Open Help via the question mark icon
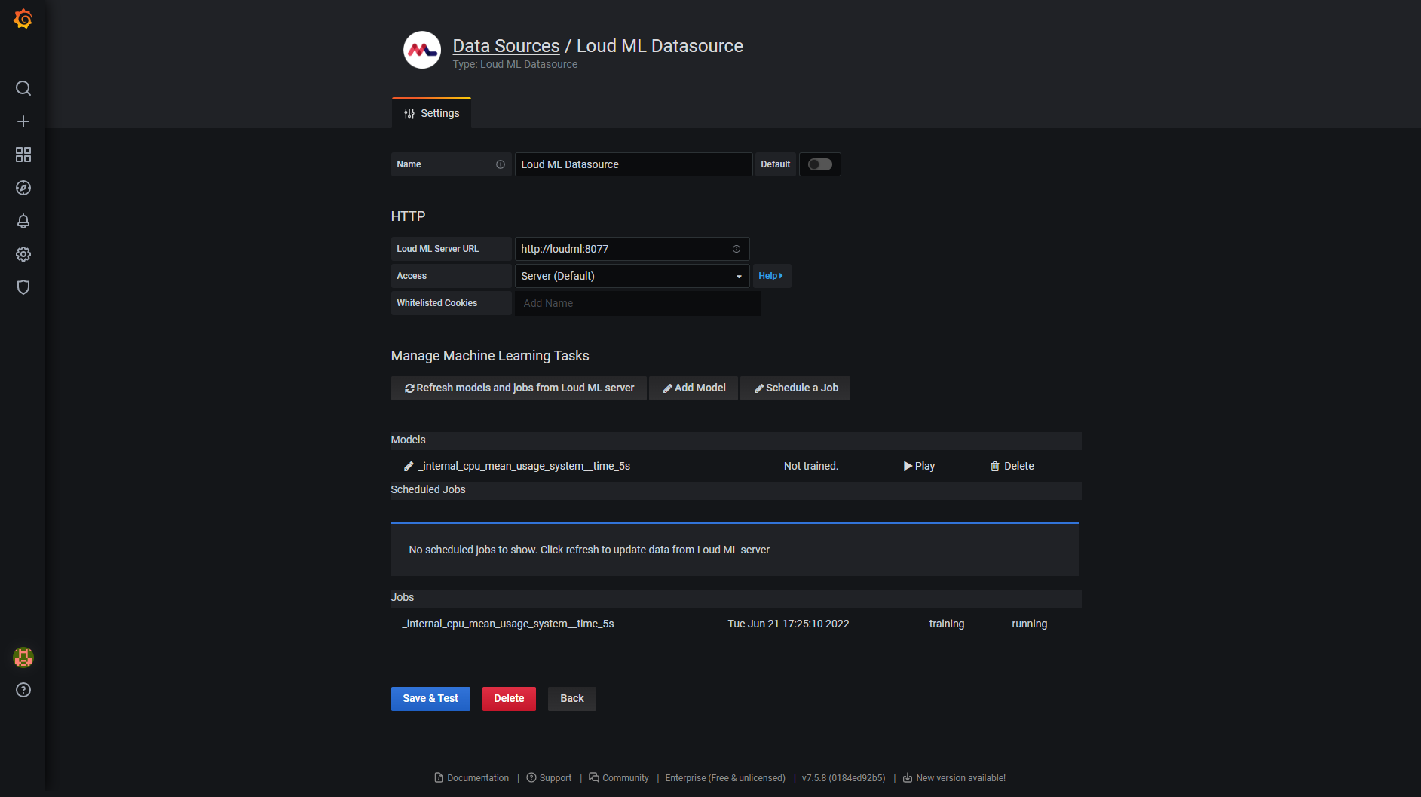 [x=23, y=690]
